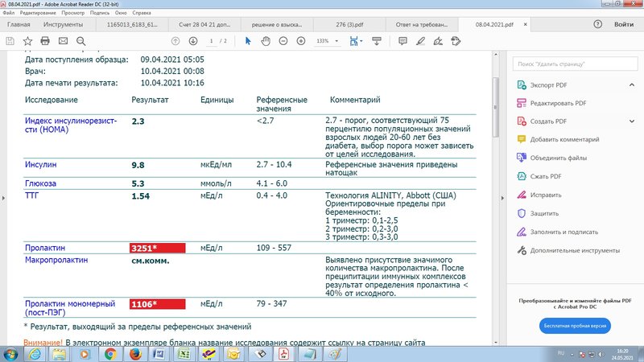Zoom out with the minus icon
This screenshot has width=644, height=362.
pos(283,41)
